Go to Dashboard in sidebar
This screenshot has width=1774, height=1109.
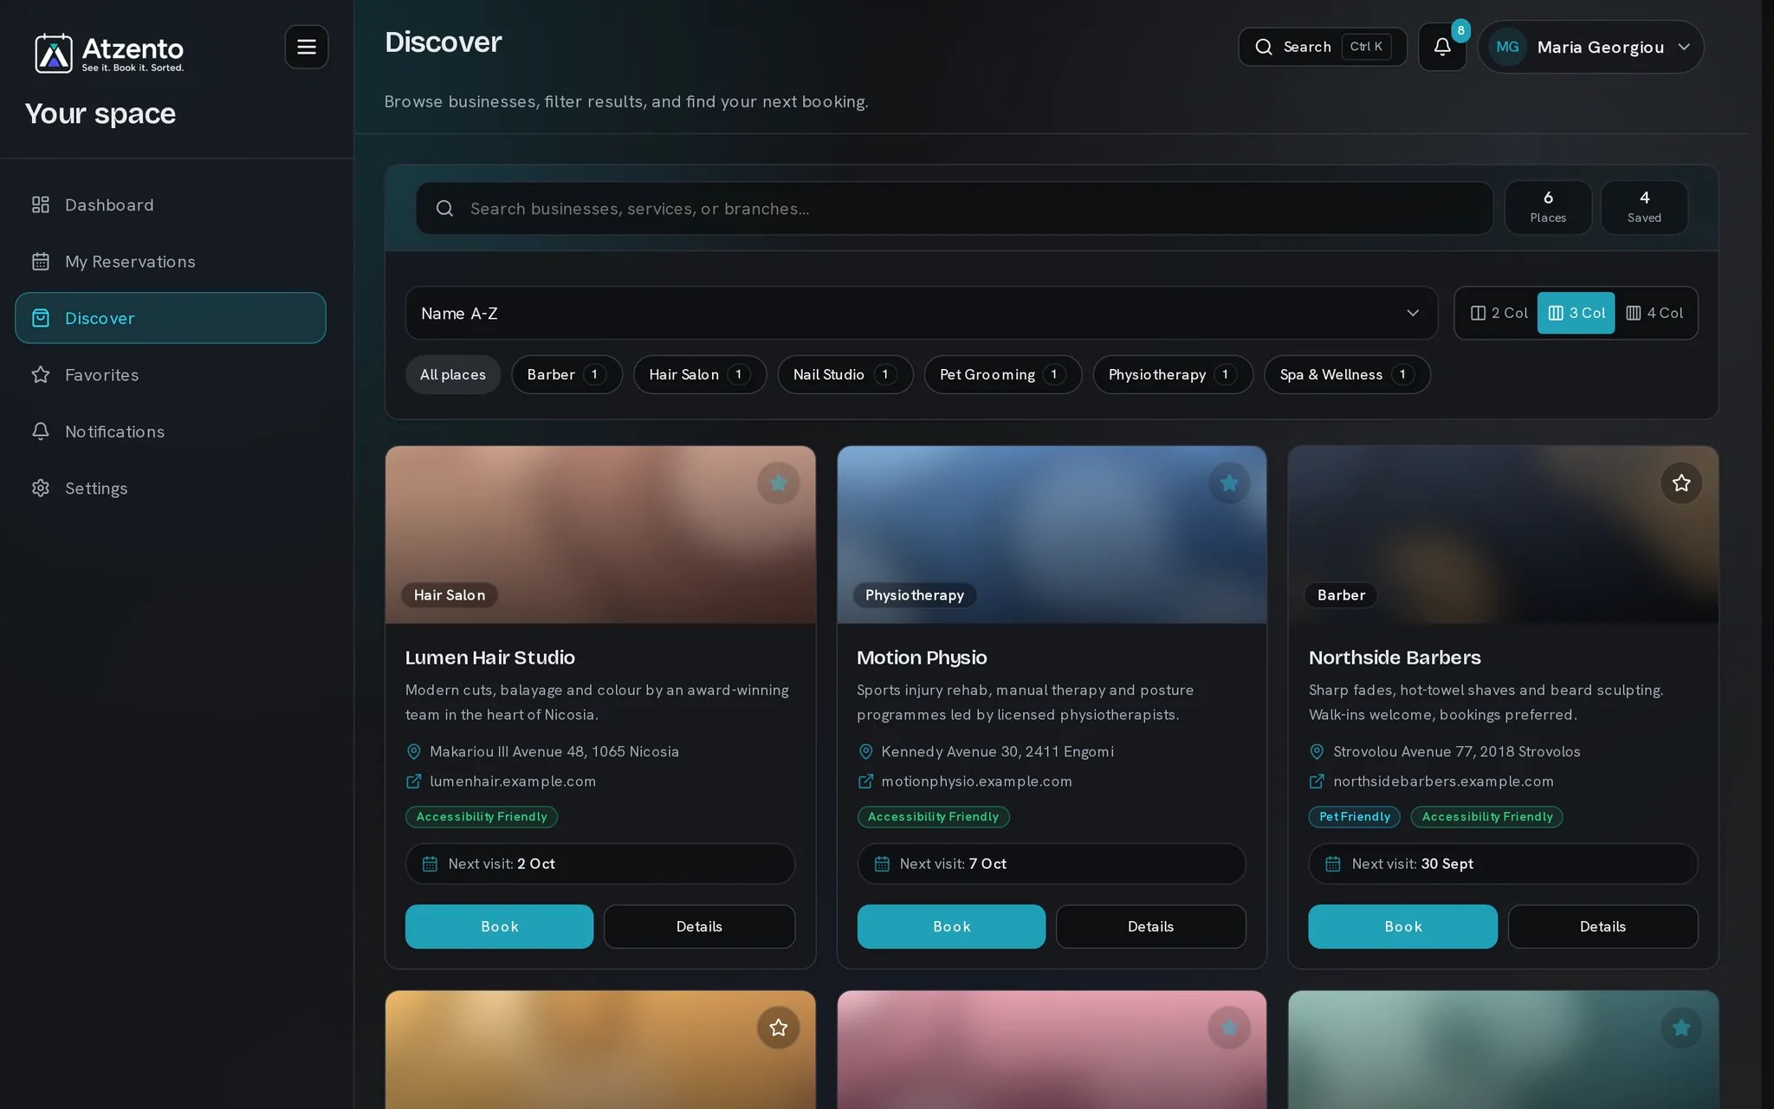click(171, 205)
